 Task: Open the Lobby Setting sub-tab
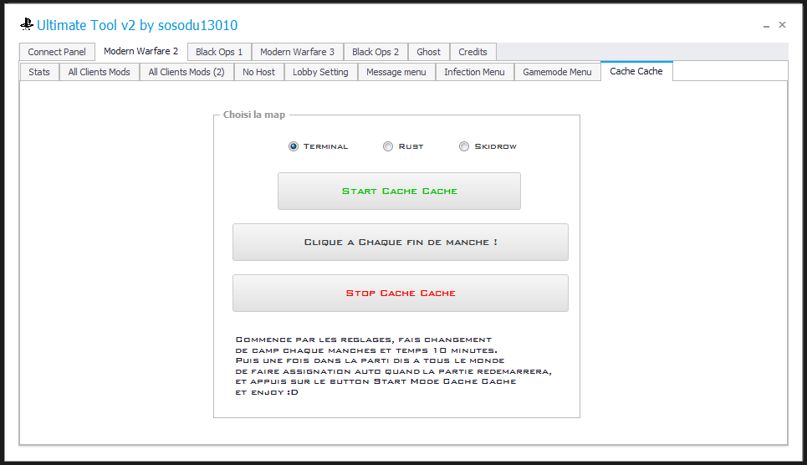(320, 72)
